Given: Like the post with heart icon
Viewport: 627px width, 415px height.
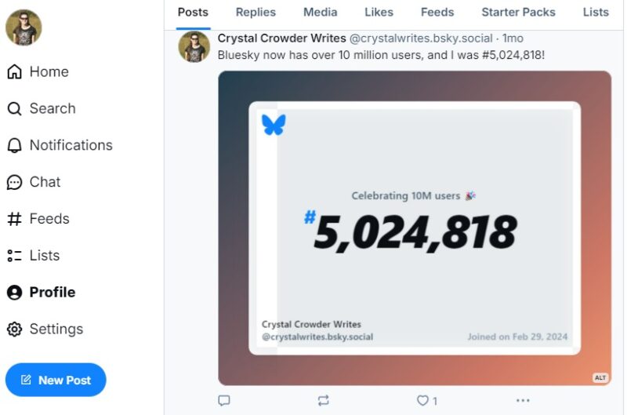Looking at the screenshot, I should tap(423, 401).
